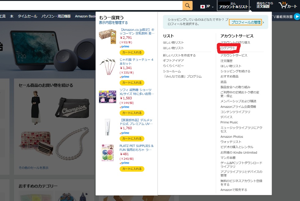Image resolution: width=300 pixels, height=201 pixels.
Task: Open Prime Music from account services
Action: click(229, 122)
